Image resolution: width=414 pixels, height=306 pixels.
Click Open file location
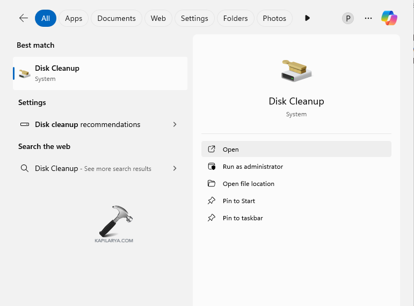click(x=248, y=184)
